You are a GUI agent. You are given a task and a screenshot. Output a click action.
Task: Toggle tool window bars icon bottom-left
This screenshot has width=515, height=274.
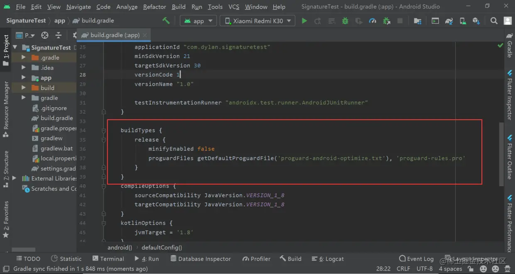tap(6, 269)
